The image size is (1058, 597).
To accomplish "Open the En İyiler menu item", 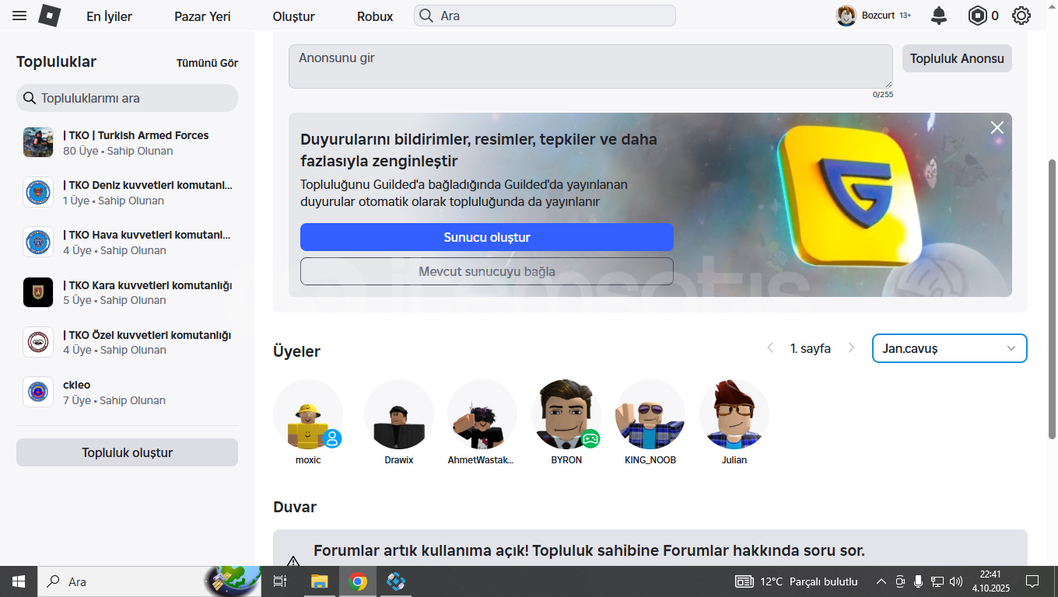I will pyautogui.click(x=109, y=16).
